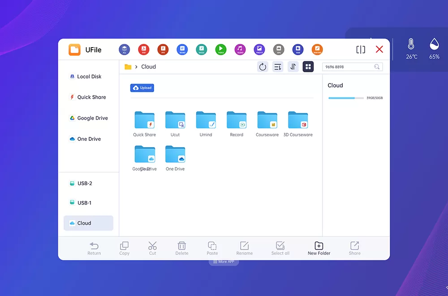Click the UFile app logo
The image size is (448, 296).
coord(74,49)
